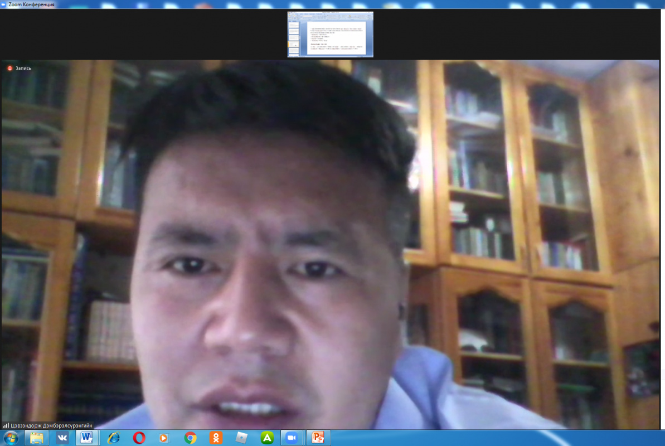Launch Roblox from the taskbar

(241, 438)
